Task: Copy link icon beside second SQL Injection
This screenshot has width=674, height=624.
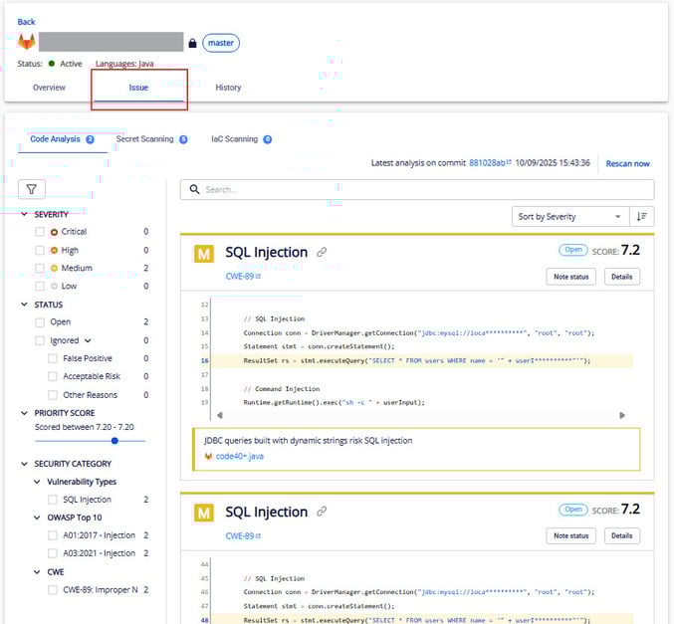Action: 322,512
